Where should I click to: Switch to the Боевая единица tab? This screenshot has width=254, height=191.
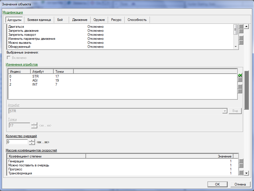point(39,20)
